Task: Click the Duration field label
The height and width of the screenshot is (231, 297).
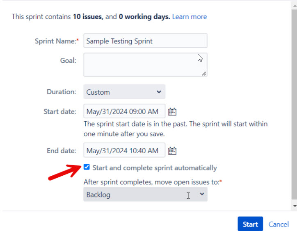Action: 62,92
